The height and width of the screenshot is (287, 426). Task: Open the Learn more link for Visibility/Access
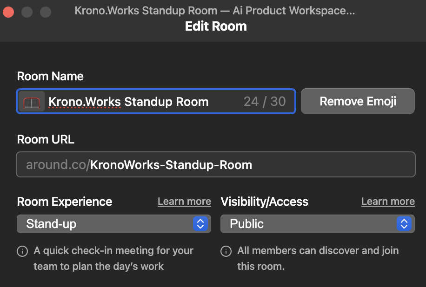pyautogui.click(x=388, y=202)
